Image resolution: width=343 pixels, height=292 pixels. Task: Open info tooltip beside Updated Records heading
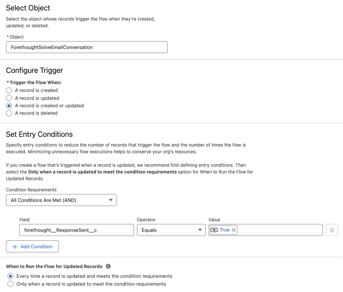tap(108, 266)
